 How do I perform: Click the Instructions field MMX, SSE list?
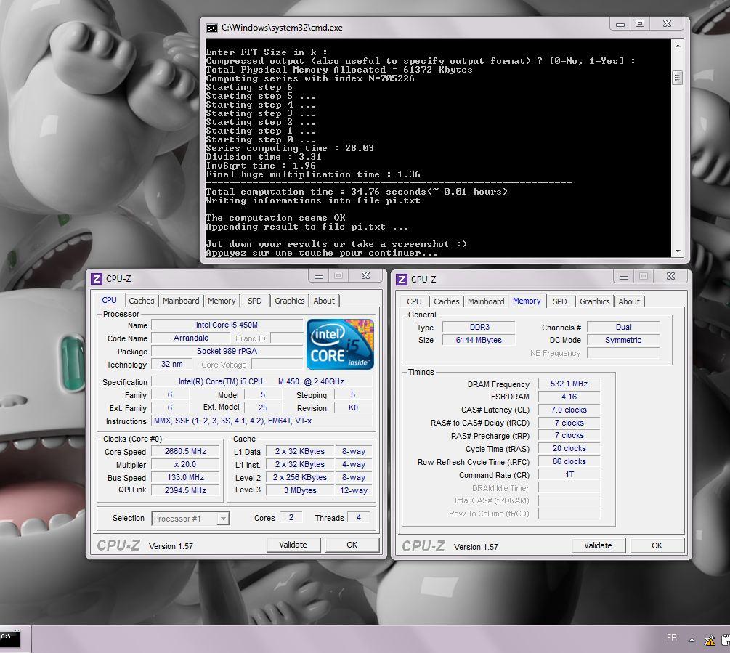[x=262, y=421]
